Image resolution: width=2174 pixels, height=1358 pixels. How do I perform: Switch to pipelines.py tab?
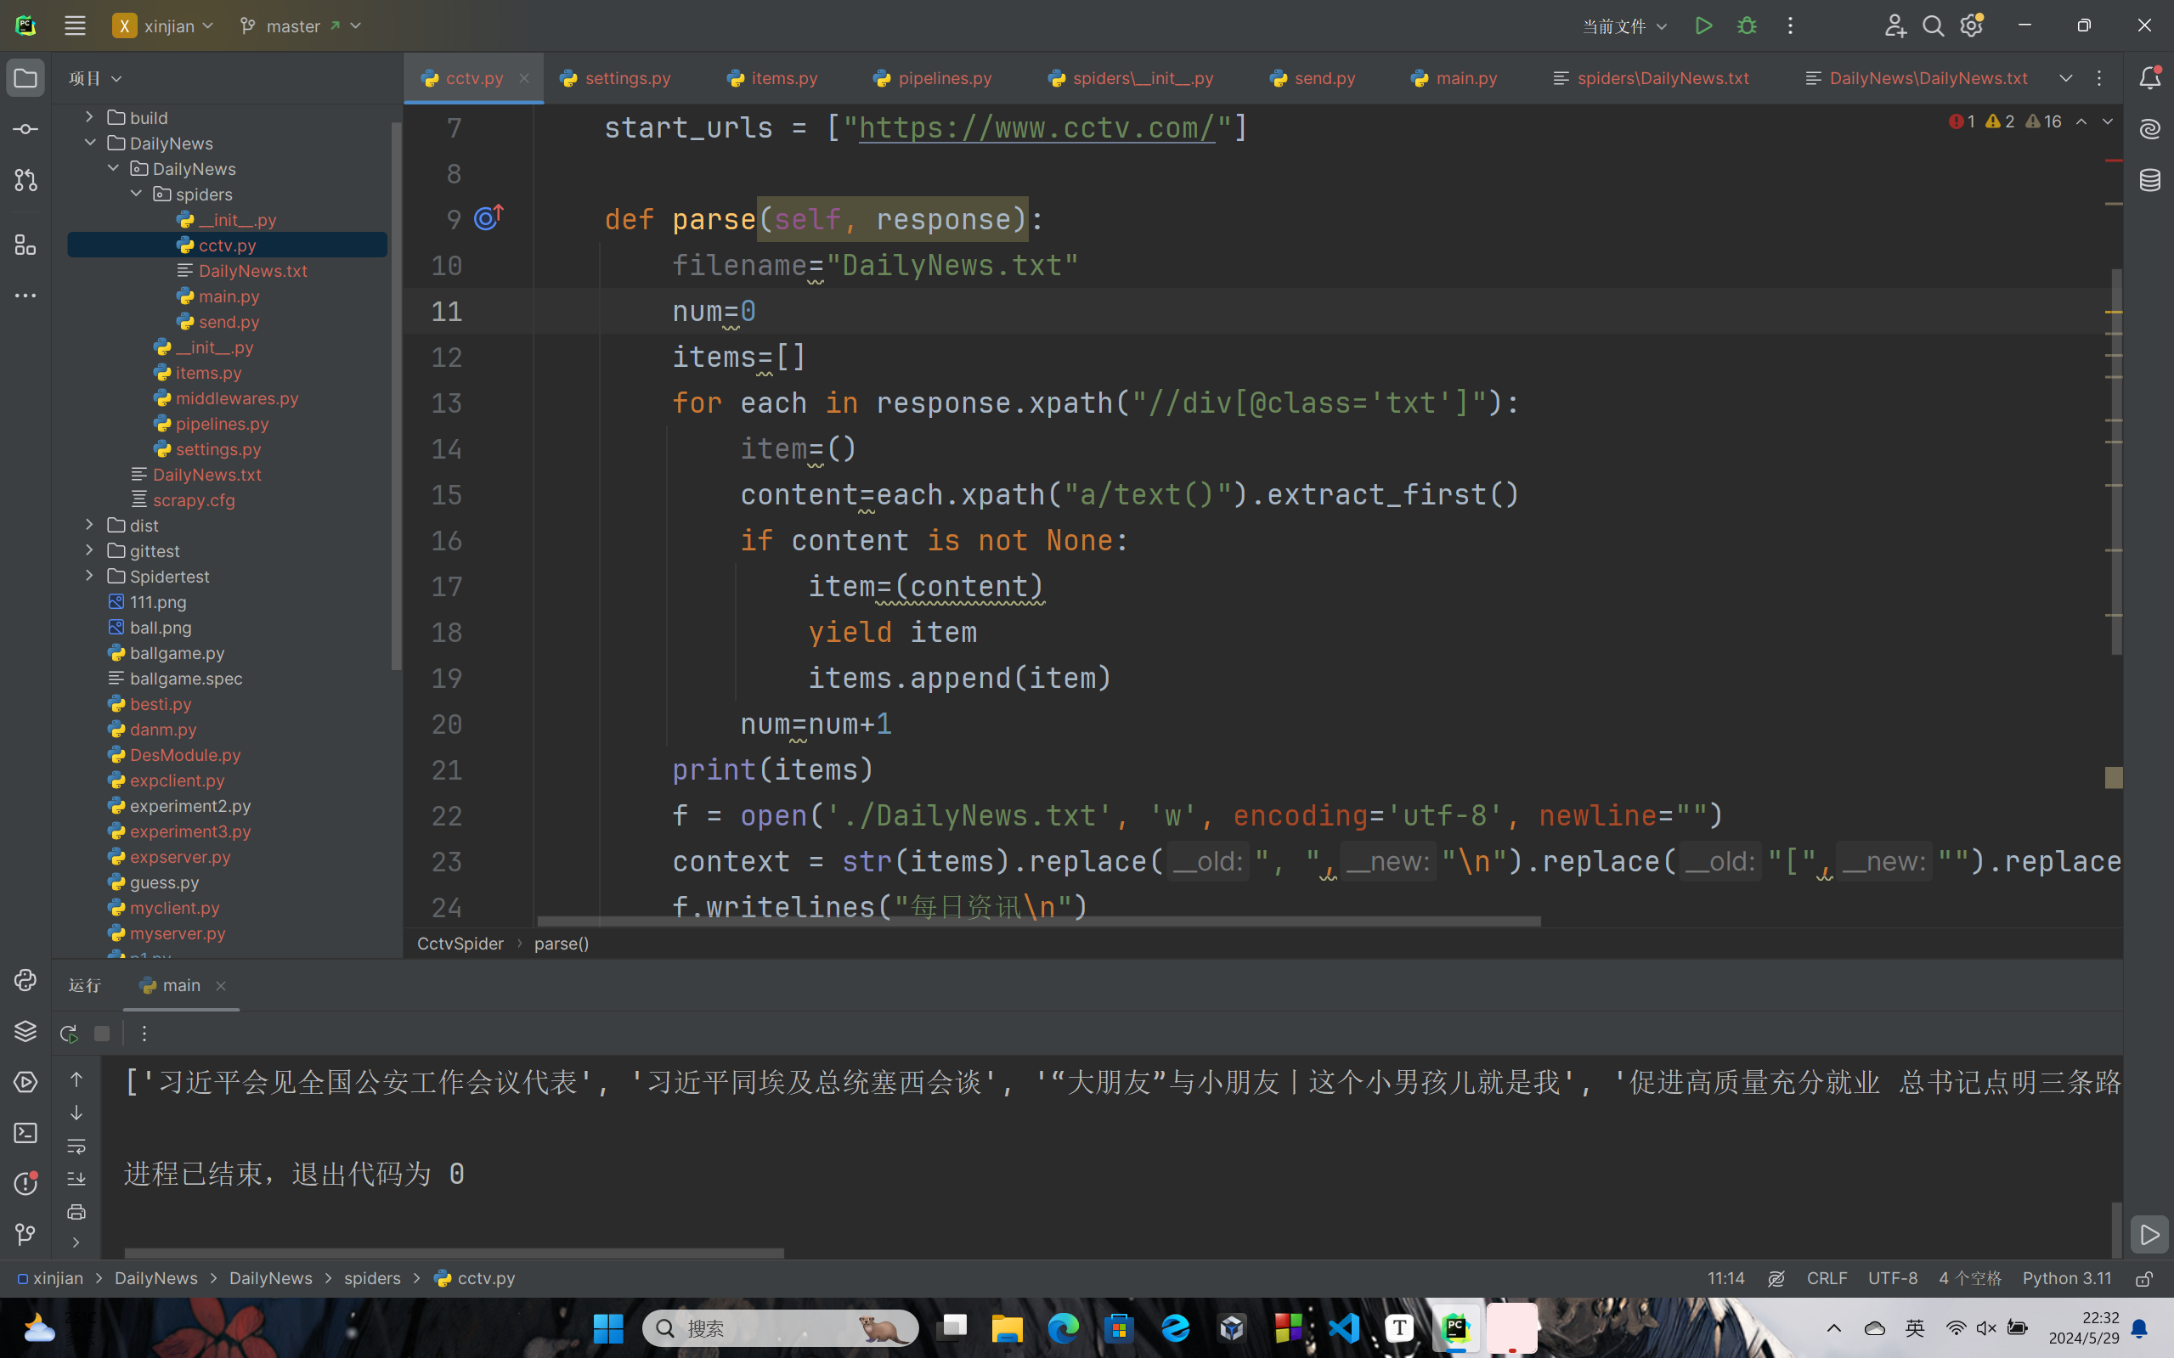(933, 78)
